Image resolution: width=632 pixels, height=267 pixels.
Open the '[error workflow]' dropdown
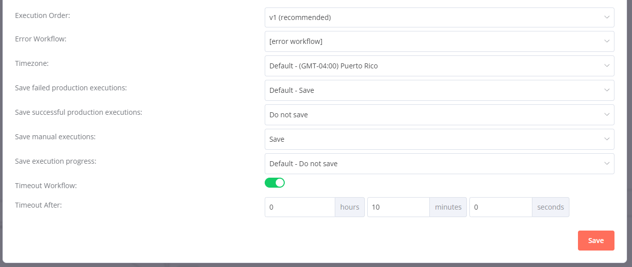[x=430, y=41]
